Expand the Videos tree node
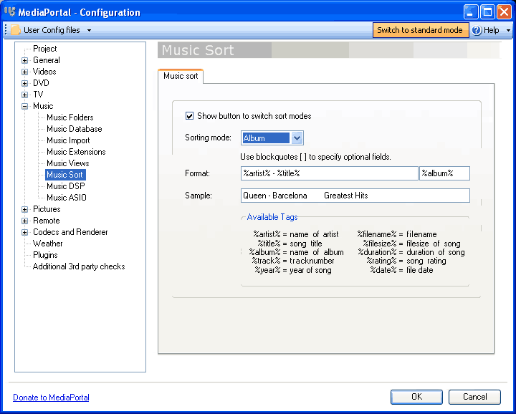 point(24,72)
